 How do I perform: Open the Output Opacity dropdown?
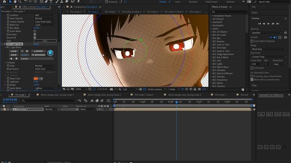45,22
